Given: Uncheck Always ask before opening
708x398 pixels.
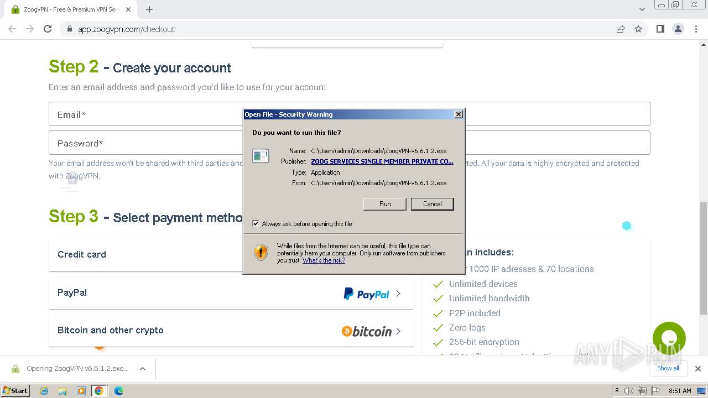Looking at the screenshot, I should (x=256, y=223).
